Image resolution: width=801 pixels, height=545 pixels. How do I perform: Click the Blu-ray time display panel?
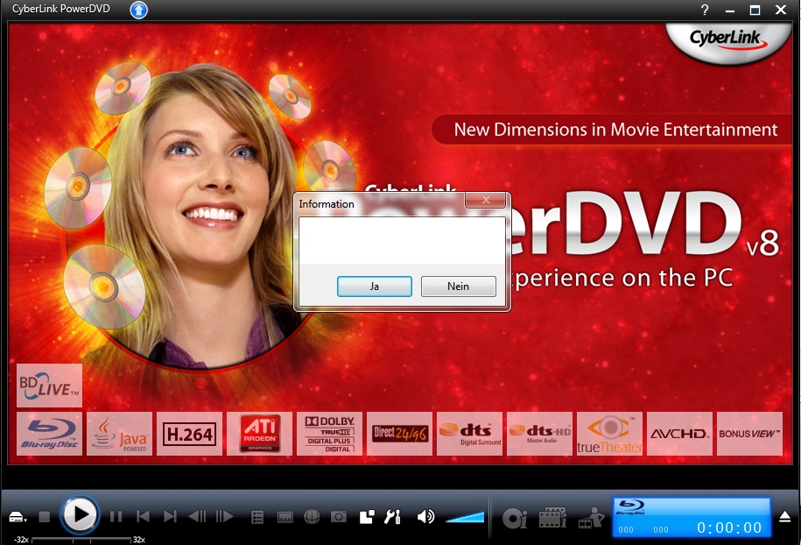tap(692, 517)
